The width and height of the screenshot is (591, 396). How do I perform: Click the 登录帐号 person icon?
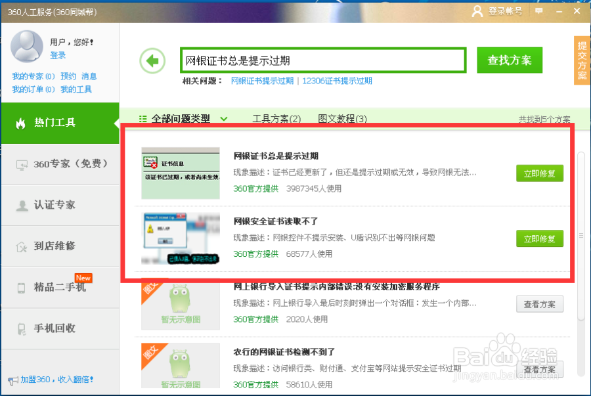point(478,11)
